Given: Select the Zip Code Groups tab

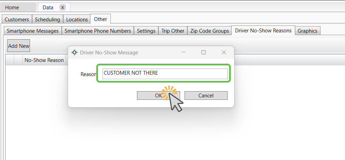Looking at the screenshot, I should pyautogui.click(x=210, y=31).
